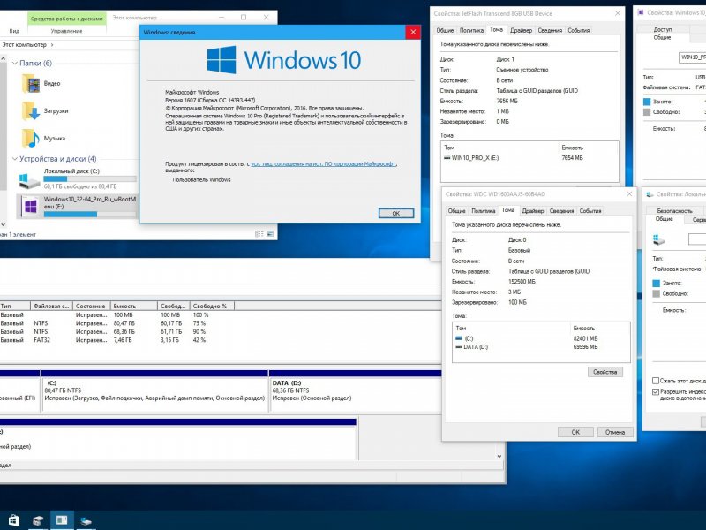Open Сведения tab in WDC WD1600AAJS properties
706x530 pixels.
[561, 211]
